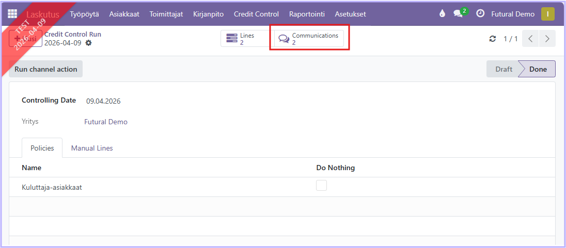Expand the Raportointi menu
The image size is (566, 248).
307,14
